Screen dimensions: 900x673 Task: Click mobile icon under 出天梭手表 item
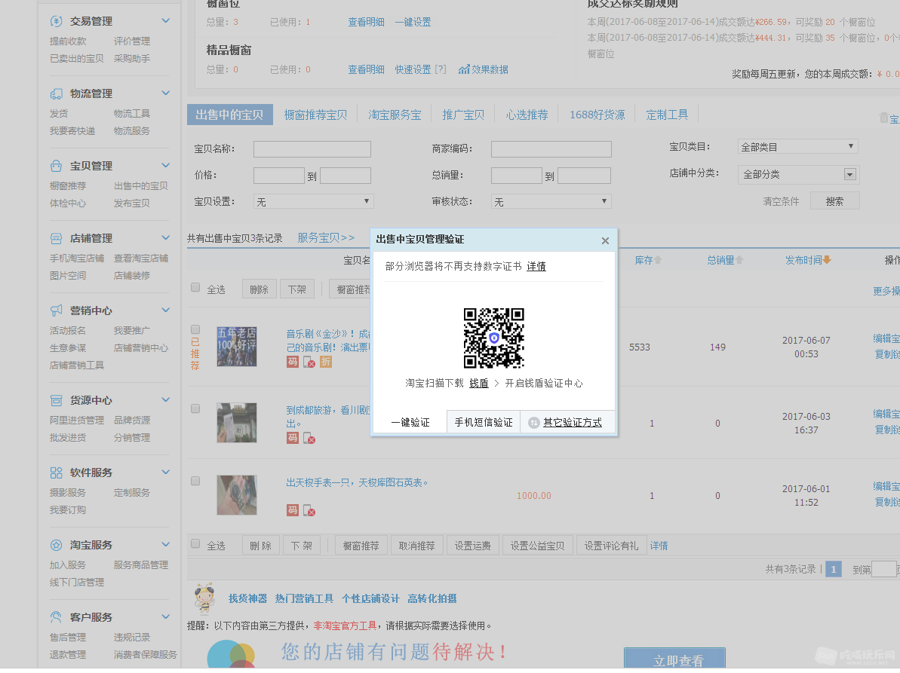point(309,511)
